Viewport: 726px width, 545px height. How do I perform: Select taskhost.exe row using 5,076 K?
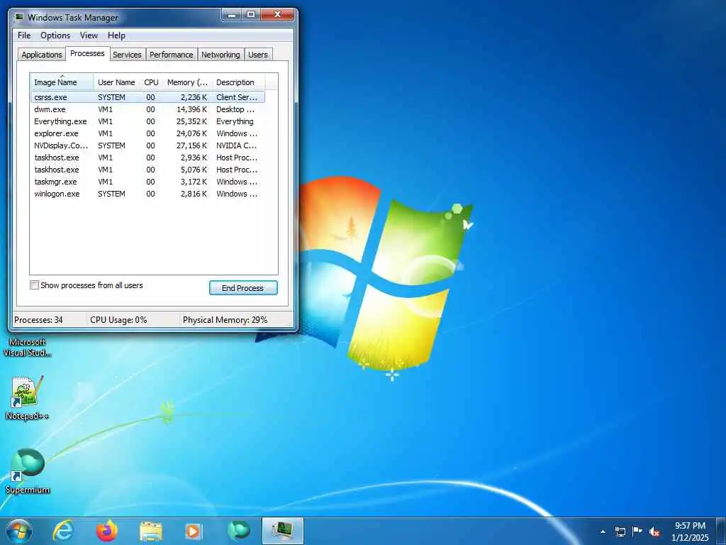click(147, 170)
